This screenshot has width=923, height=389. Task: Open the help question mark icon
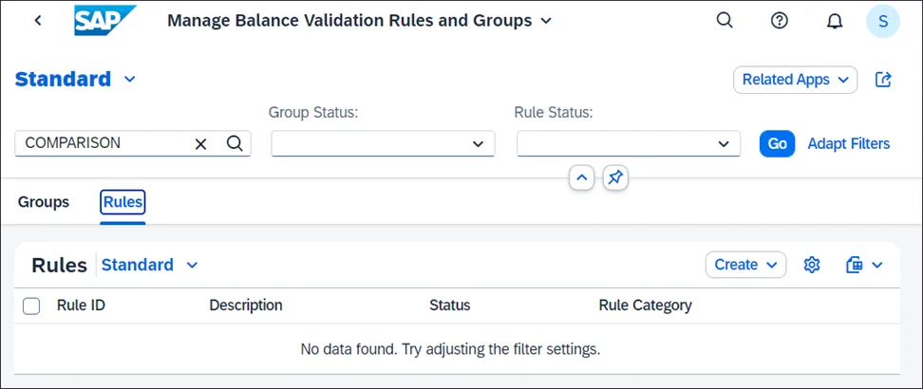(x=780, y=21)
